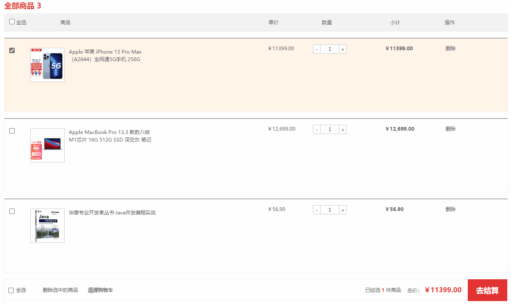Open the Java并发编程实战 book cover thumbnail
511x304 pixels.
click(47, 226)
